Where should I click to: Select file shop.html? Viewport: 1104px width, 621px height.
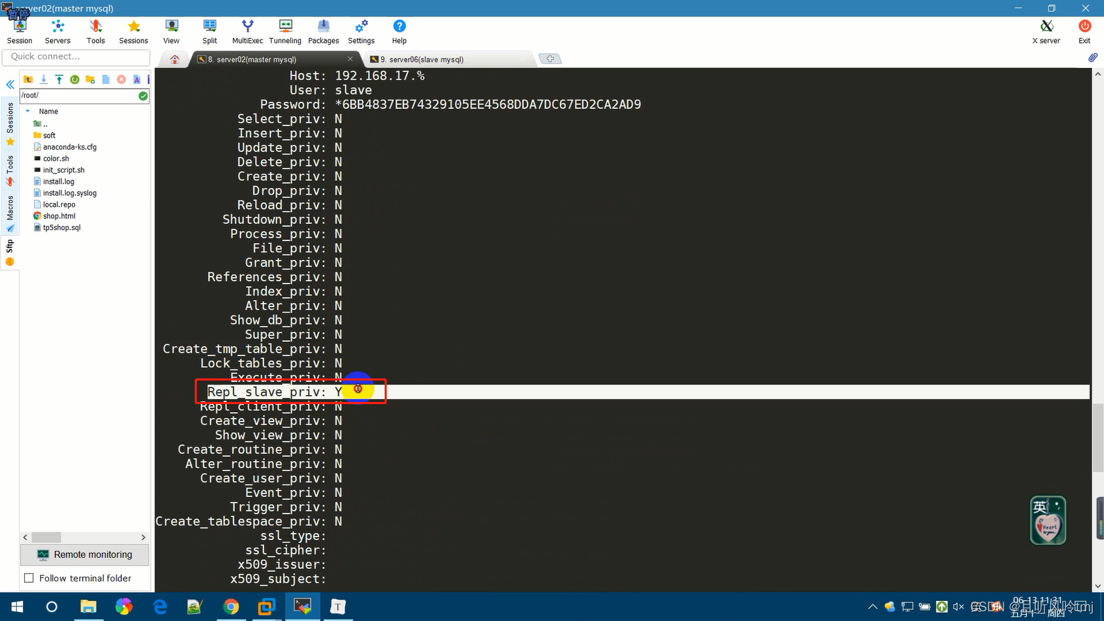click(x=55, y=216)
